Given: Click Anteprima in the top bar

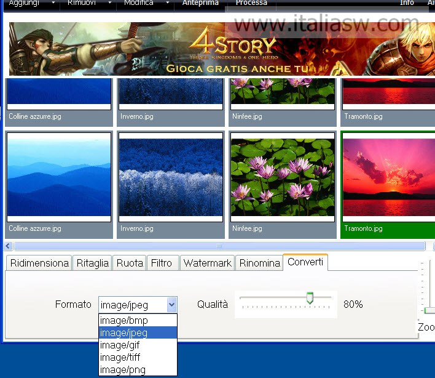Looking at the screenshot, I should click(200, 3).
